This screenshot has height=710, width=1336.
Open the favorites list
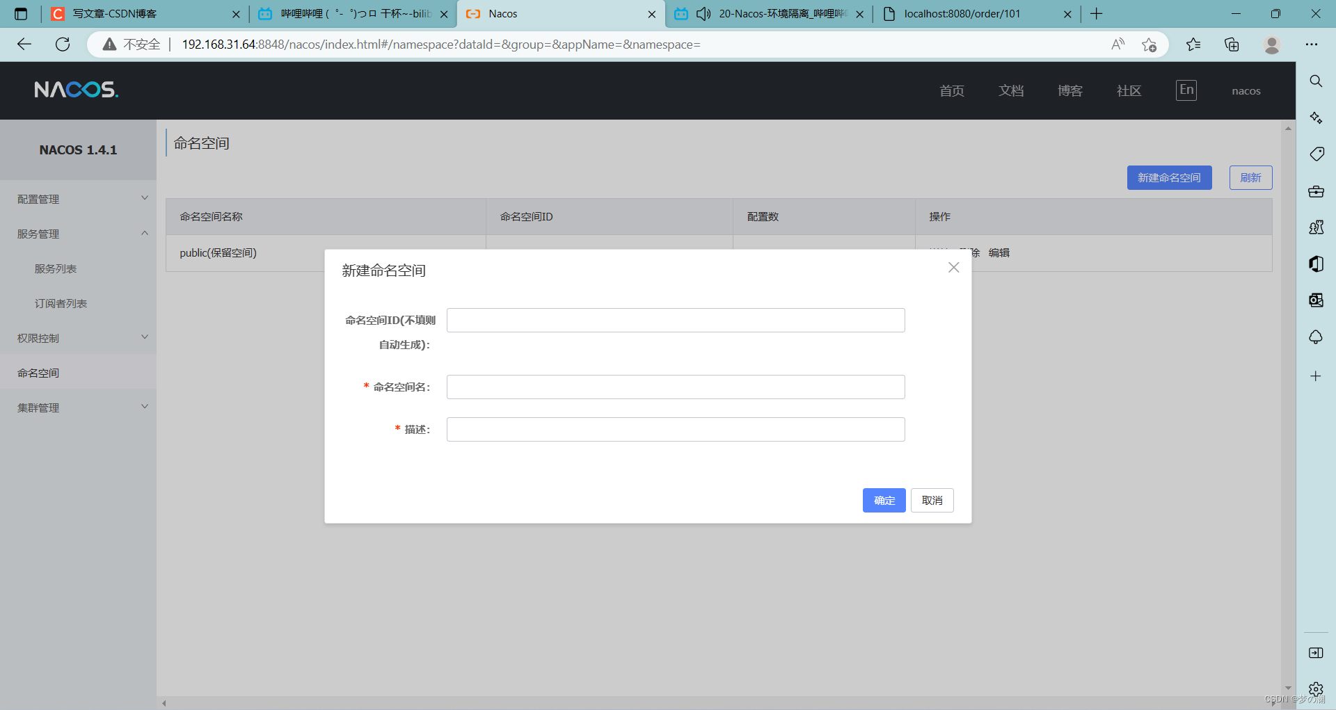click(x=1193, y=45)
